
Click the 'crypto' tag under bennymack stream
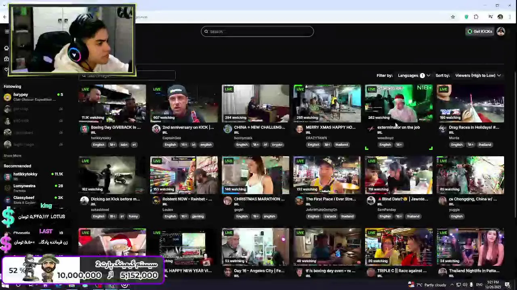pyautogui.click(x=277, y=145)
